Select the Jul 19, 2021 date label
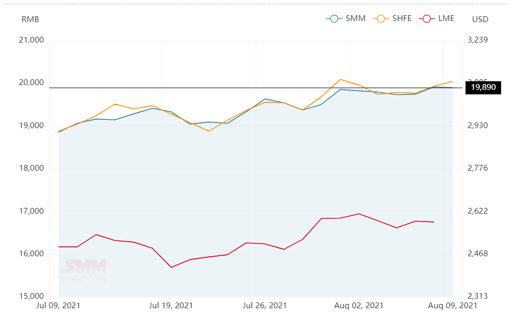Screen dimensions: 510x314 point(171,306)
